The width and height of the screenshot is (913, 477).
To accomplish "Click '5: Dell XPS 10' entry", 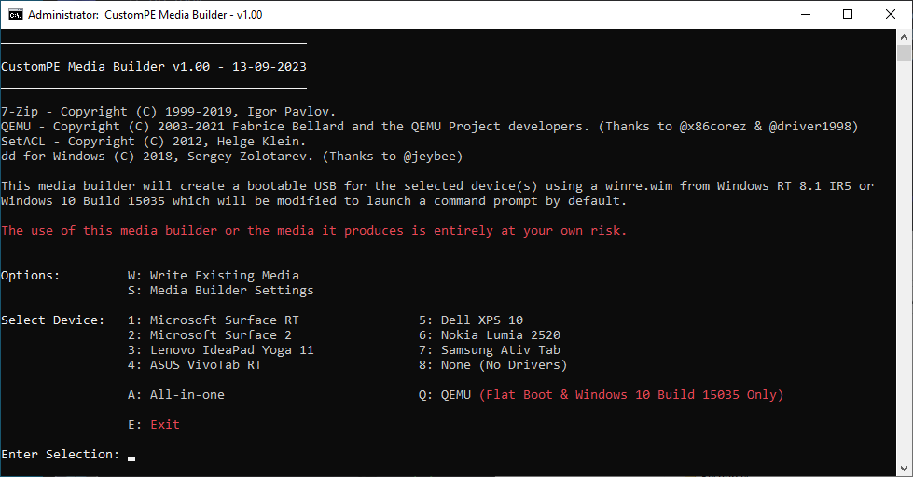I will tap(470, 320).
